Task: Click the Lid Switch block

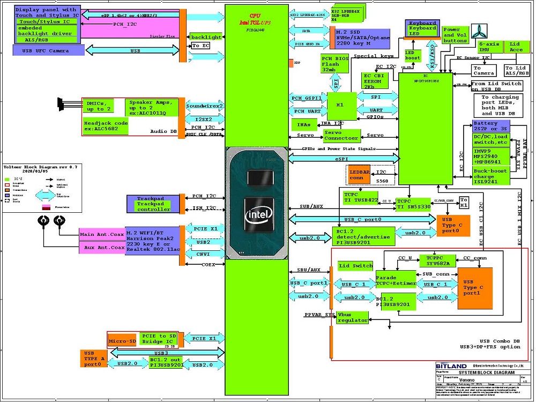Action: [355, 266]
